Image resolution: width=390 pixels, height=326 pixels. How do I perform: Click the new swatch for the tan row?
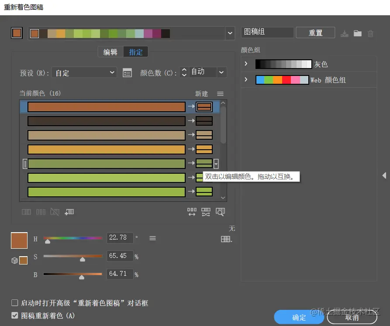click(x=204, y=135)
